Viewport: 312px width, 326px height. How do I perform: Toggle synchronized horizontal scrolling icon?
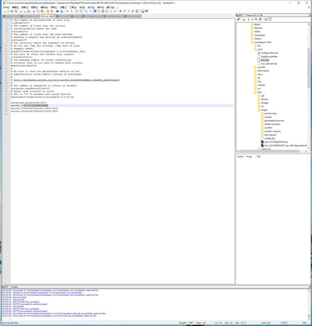click(81, 11)
